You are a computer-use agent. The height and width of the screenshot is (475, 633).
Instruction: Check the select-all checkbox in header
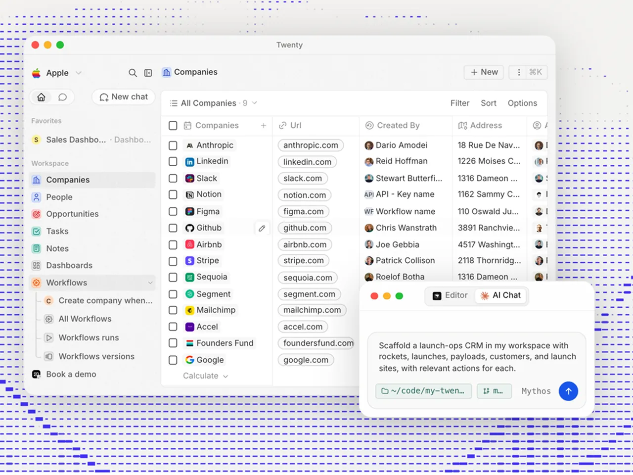[x=173, y=126]
